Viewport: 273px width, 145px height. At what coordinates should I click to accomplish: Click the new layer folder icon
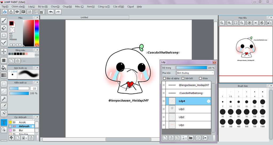191,138
